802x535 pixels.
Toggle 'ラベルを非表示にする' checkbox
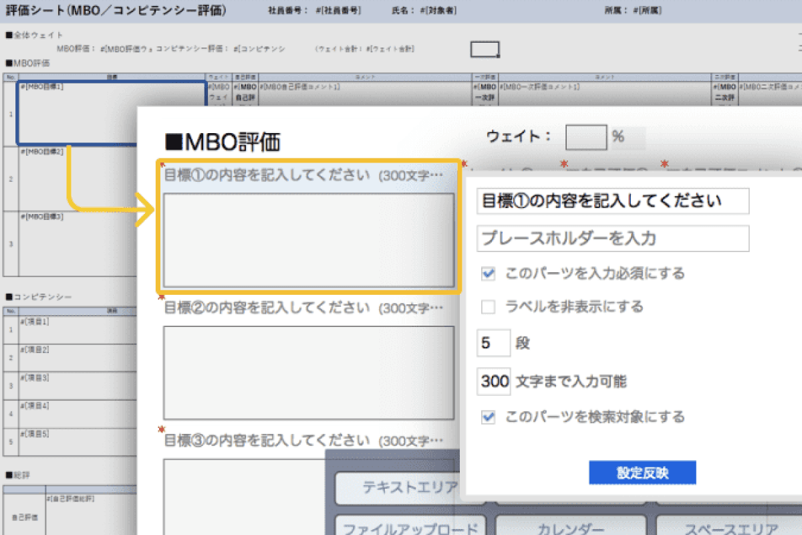tap(489, 307)
